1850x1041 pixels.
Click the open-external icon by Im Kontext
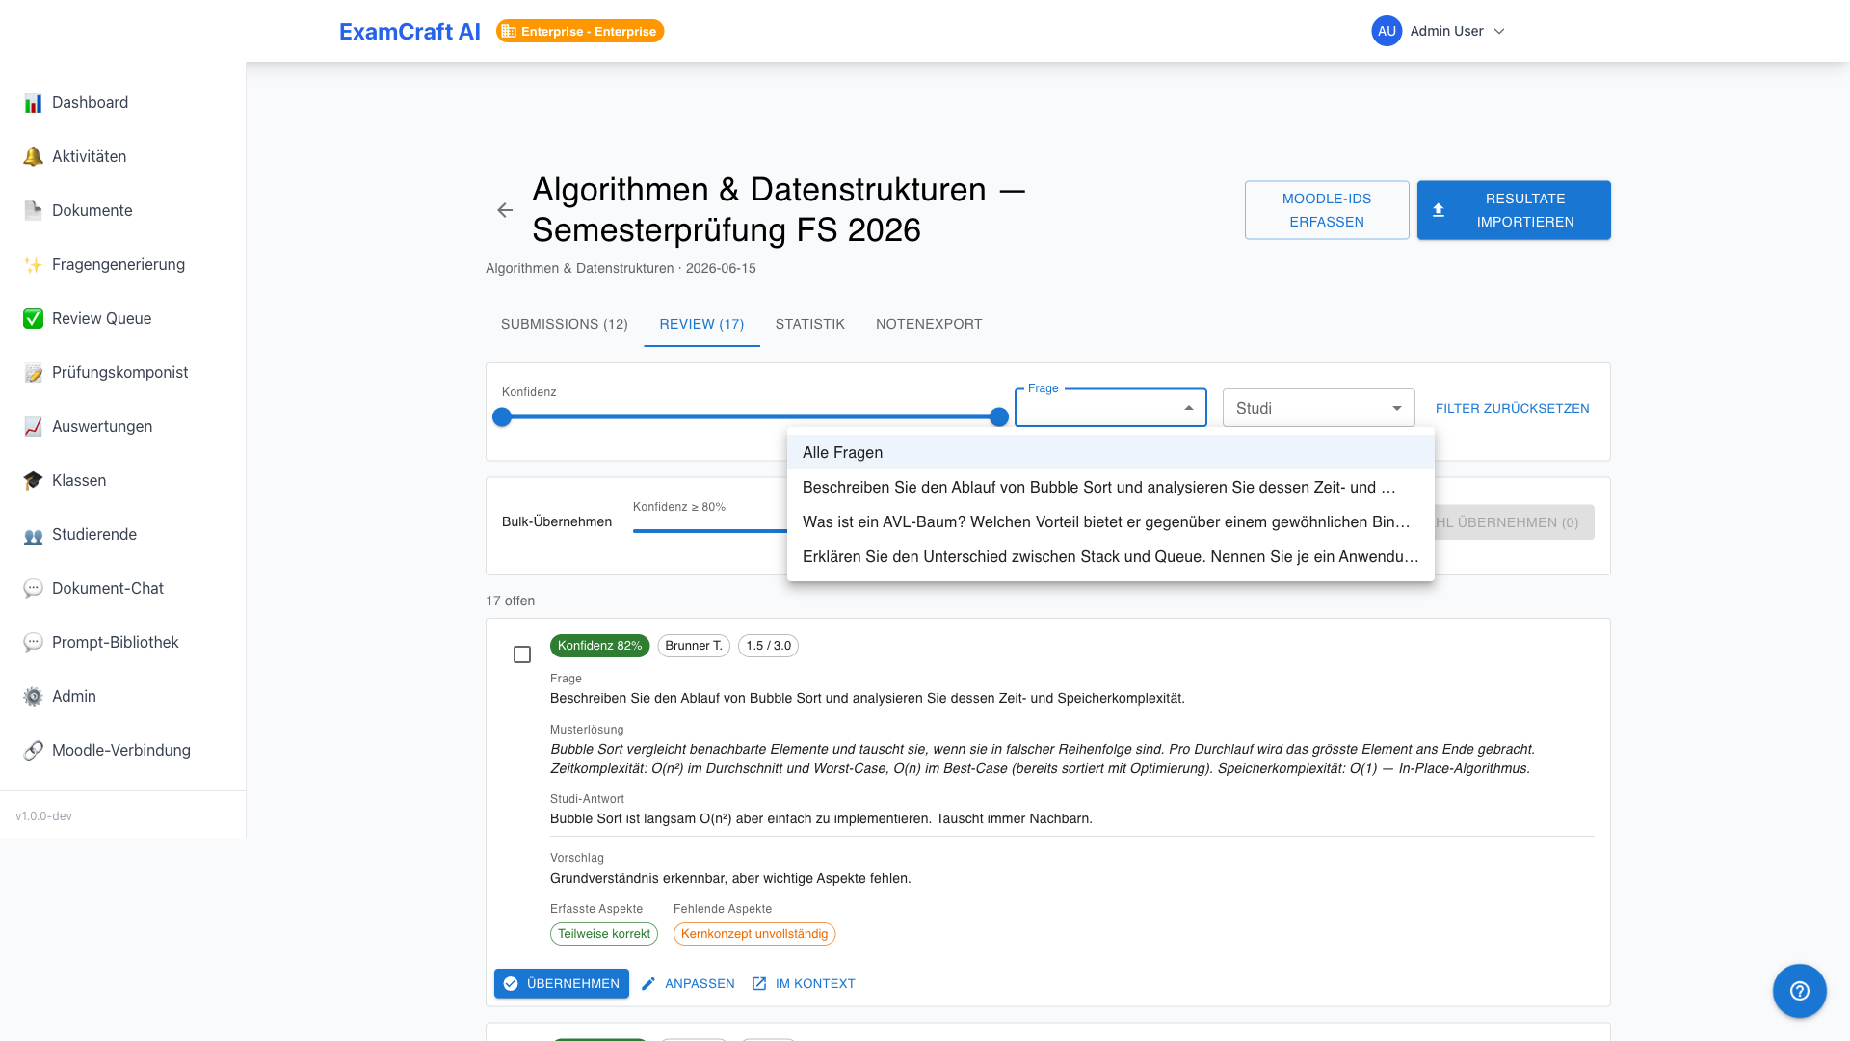[759, 983]
